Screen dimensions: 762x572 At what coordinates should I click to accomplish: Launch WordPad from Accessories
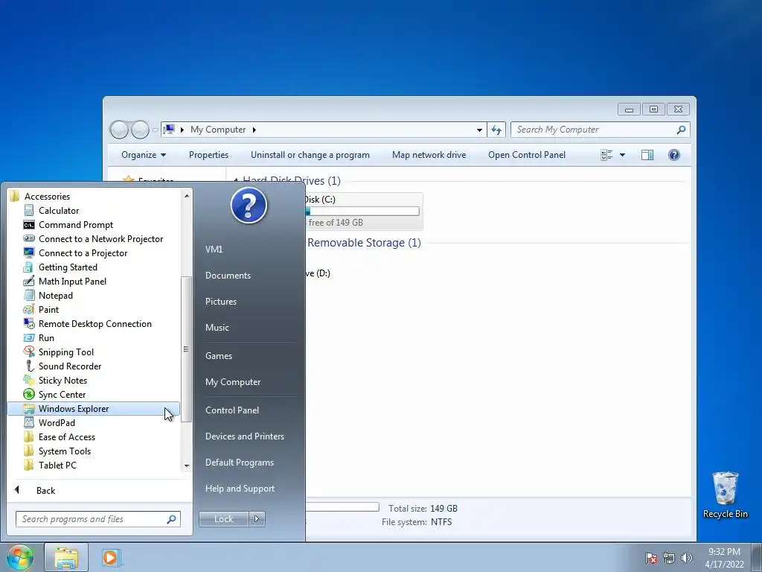[57, 423]
